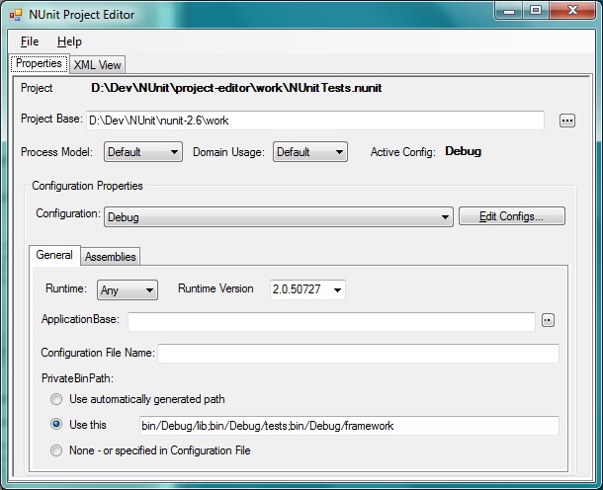This screenshot has height=490, width=603.
Task: Close the NUnit Project Editor window
Action: click(x=572, y=11)
